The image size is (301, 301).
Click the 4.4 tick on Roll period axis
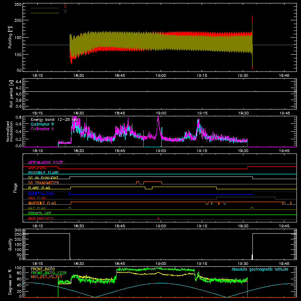tap(18, 82)
